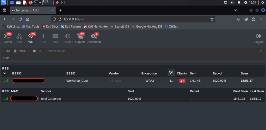
Task: Switch to the BLE module icon
Action: point(43,38)
